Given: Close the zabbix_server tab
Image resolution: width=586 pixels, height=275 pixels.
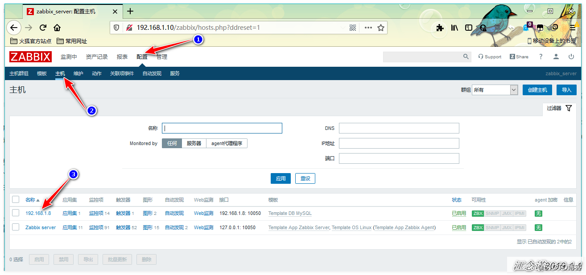Looking at the screenshot, I should (116, 11).
